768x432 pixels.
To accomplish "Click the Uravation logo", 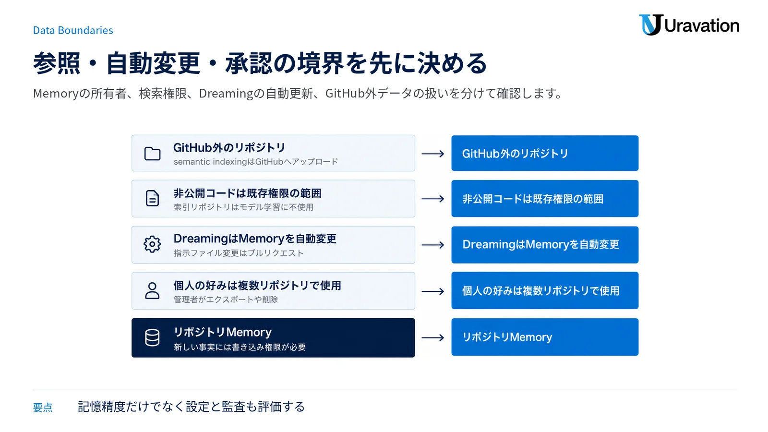I will 689,25.
